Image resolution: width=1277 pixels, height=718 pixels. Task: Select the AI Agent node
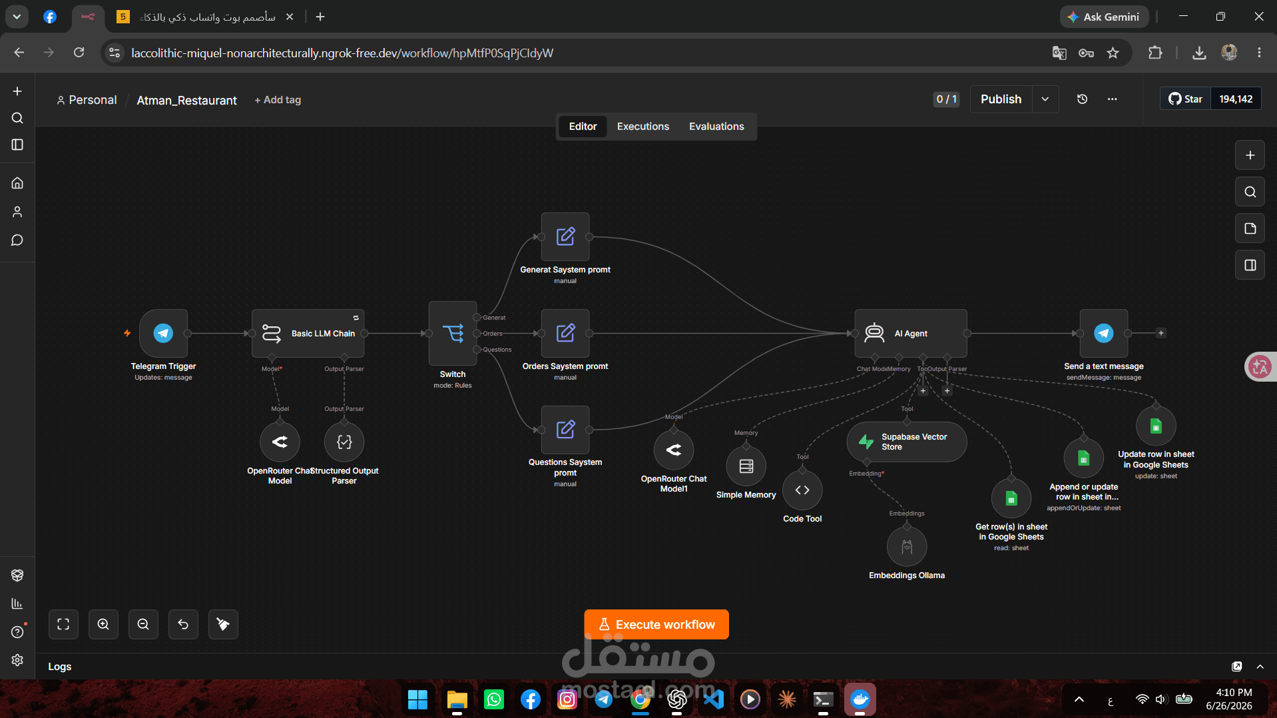click(x=911, y=333)
